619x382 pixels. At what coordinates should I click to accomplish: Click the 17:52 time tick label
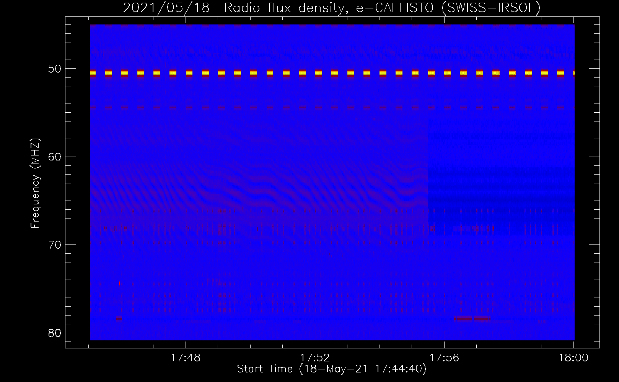point(315,358)
